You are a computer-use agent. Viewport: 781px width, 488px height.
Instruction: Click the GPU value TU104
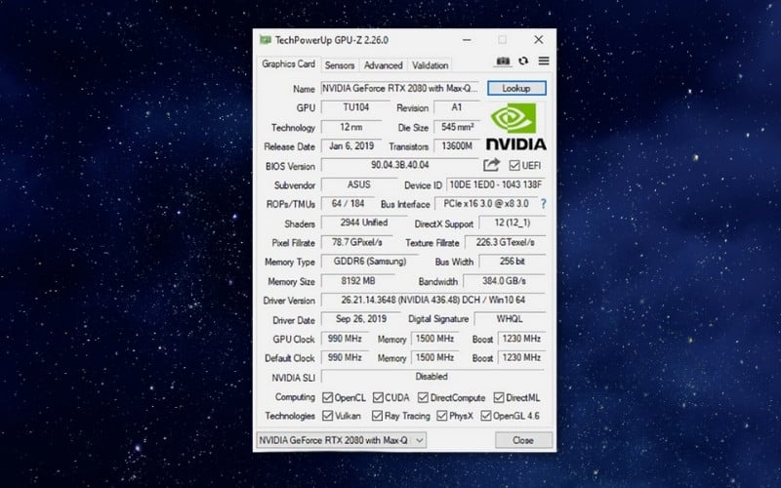tap(355, 107)
